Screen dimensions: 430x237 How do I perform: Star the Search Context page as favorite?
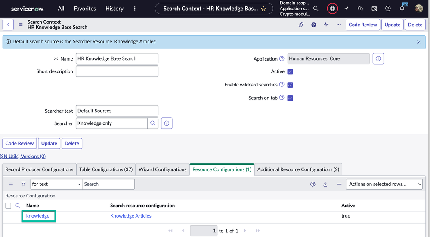[263, 9]
